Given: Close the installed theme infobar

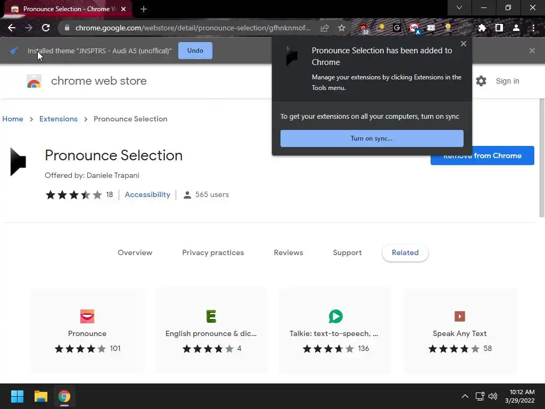Looking at the screenshot, I should coord(532,51).
